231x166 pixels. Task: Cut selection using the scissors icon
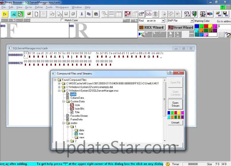[82, 14]
